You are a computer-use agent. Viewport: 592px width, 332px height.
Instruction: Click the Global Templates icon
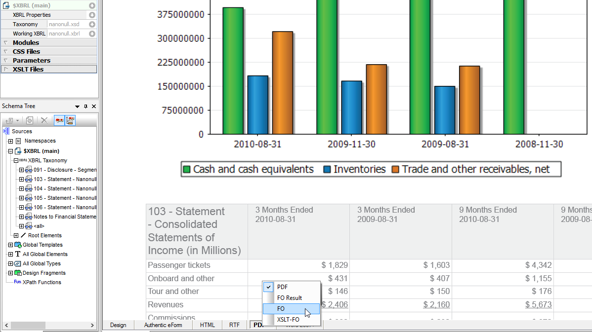click(x=18, y=245)
